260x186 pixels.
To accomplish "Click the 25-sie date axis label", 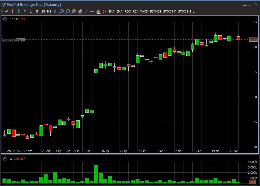I will (234, 151).
